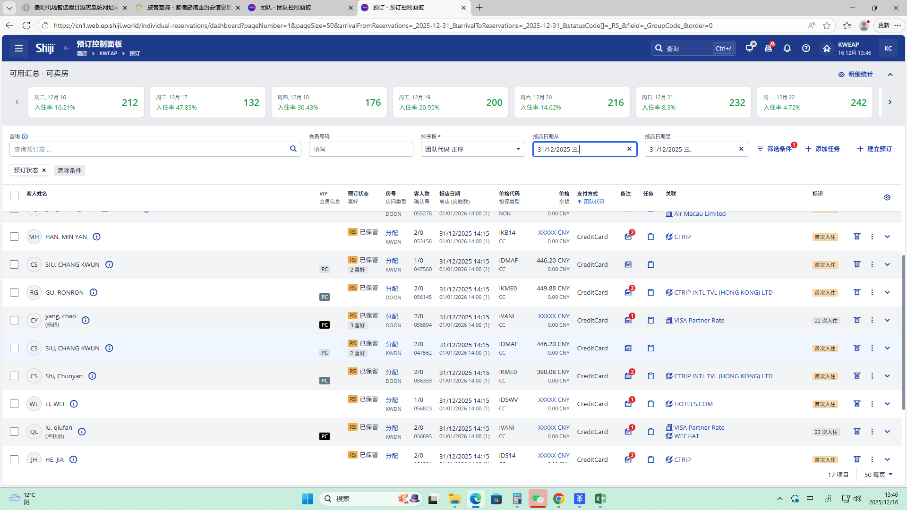Screen dimensions: 907x510
Task: Tick the select-all checkbox in table header
Action: pos(14,195)
